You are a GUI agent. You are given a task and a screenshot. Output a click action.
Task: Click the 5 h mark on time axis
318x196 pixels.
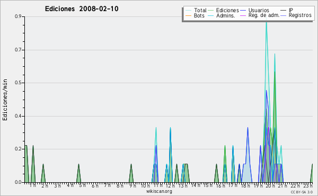(82, 185)
